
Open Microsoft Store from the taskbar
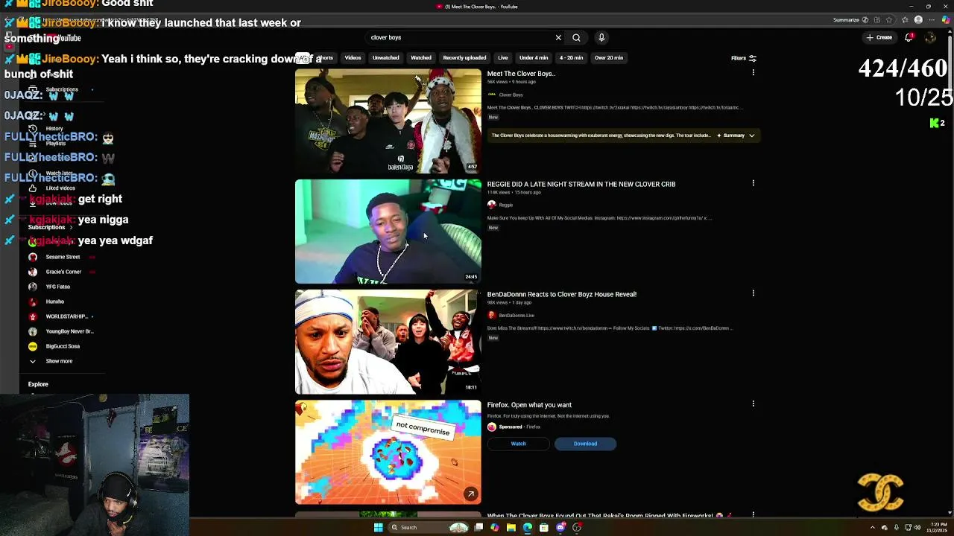point(544,527)
